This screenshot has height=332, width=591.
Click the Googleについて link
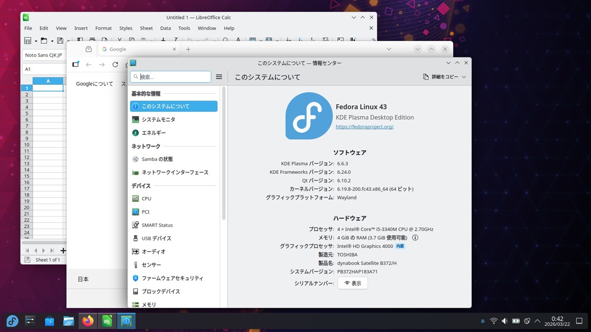pyautogui.click(x=94, y=84)
